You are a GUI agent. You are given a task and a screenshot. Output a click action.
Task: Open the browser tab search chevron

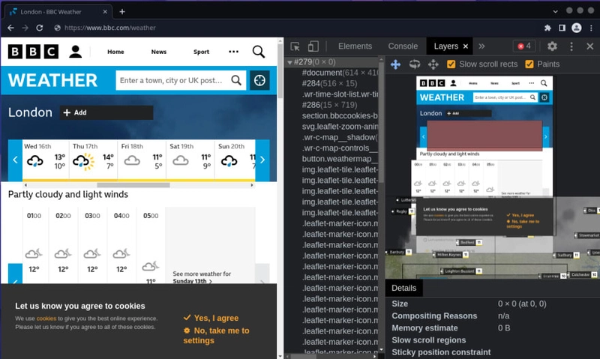[x=555, y=12]
